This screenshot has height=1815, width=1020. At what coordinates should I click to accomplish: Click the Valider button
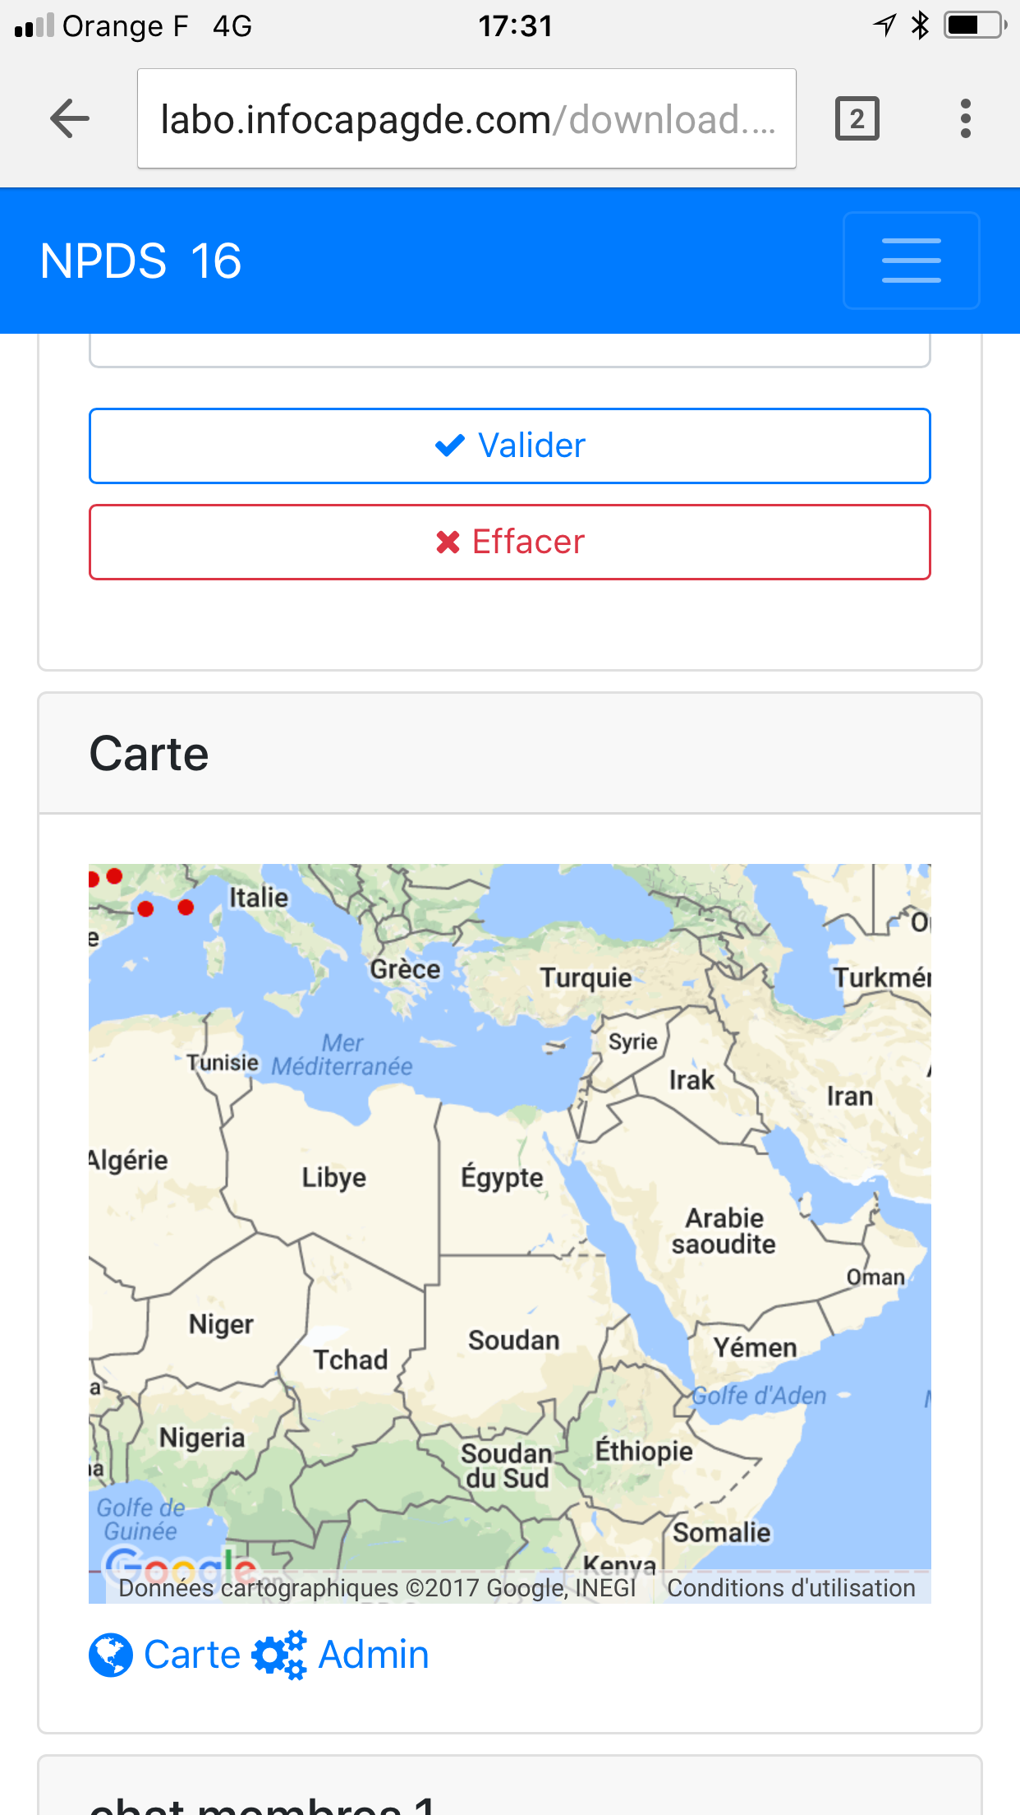(x=510, y=446)
